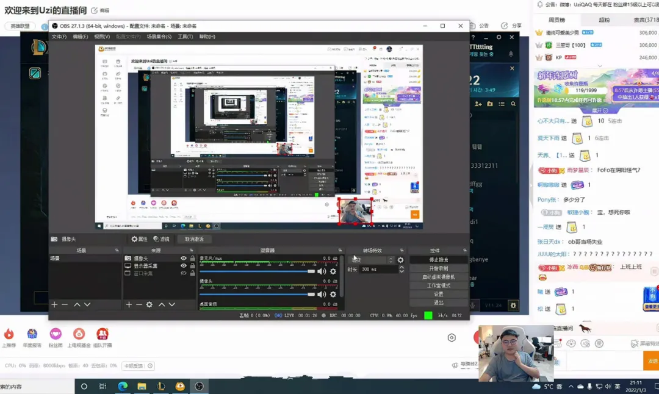Show the 窗口采集 source via eye icon
The width and height of the screenshot is (659, 394).
pos(184,273)
